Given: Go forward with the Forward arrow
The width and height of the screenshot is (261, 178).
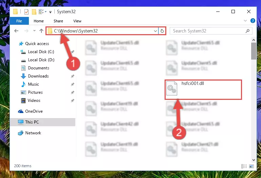Looking at the screenshot, I should (26, 31).
